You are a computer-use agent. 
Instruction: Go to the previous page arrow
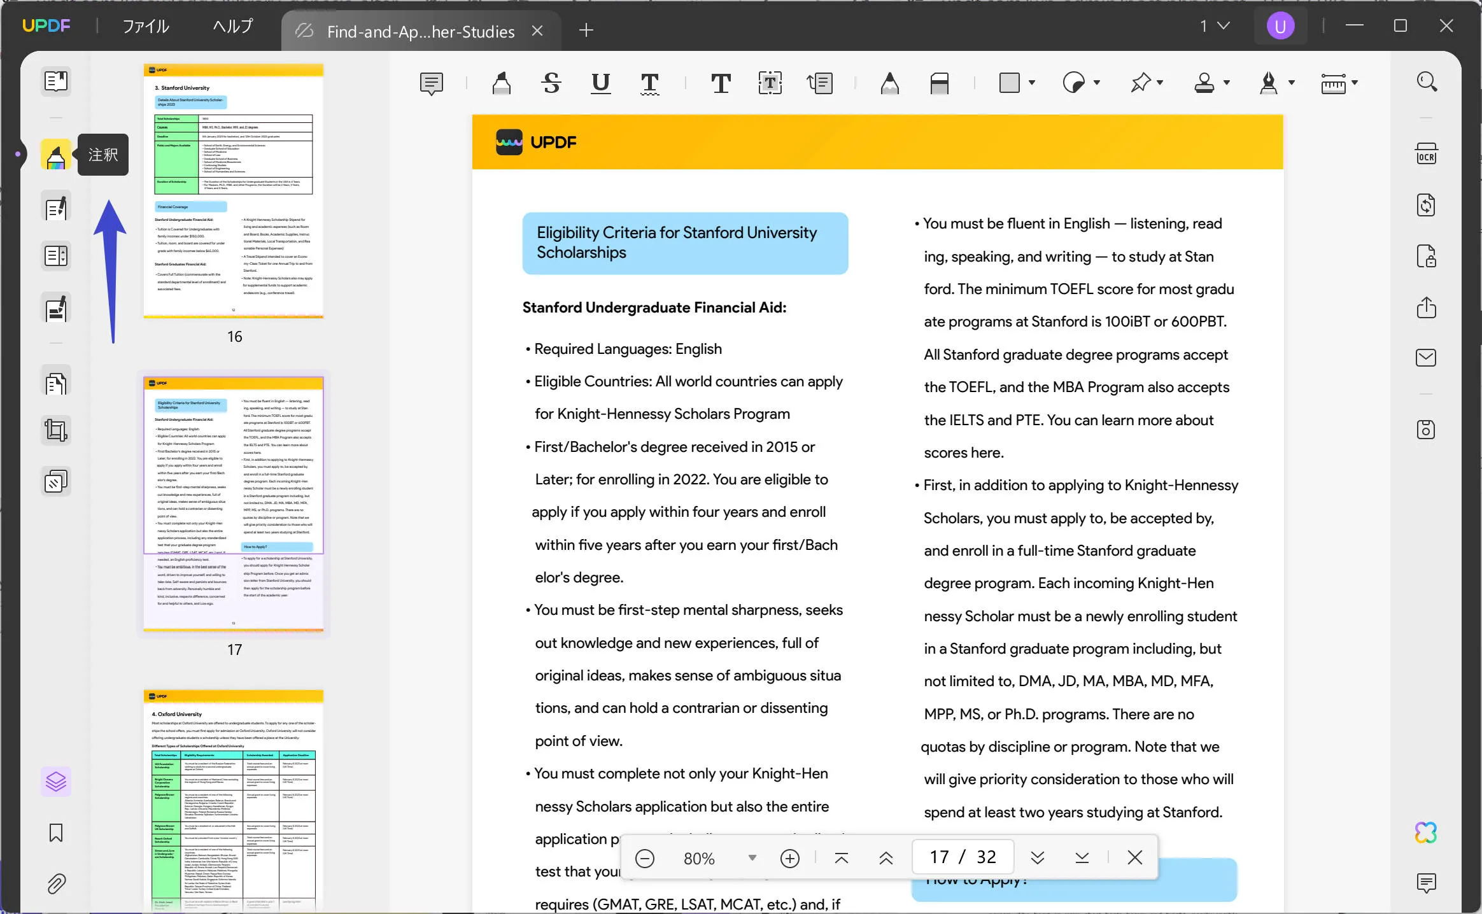pyautogui.click(x=886, y=858)
